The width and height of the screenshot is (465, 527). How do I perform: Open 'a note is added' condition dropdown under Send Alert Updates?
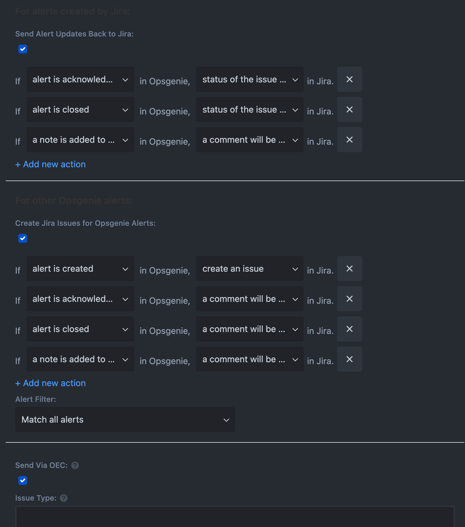[x=80, y=140]
